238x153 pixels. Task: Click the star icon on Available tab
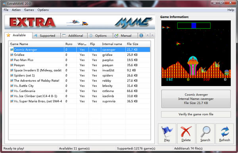coord(8,35)
